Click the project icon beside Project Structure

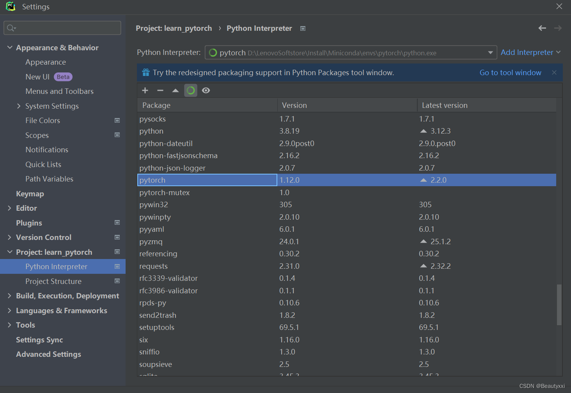click(117, 281)
